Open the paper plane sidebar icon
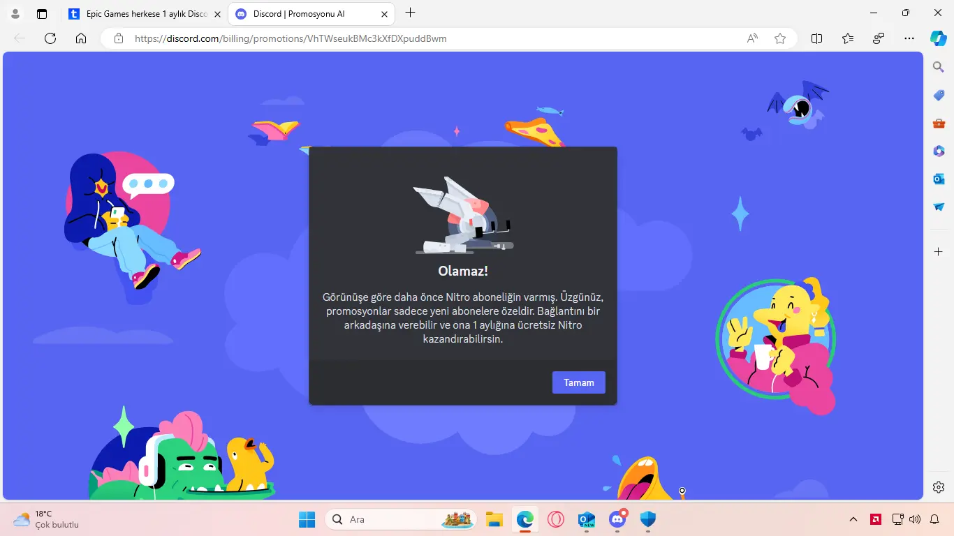 pyautogui.click(x=939, y=207)
